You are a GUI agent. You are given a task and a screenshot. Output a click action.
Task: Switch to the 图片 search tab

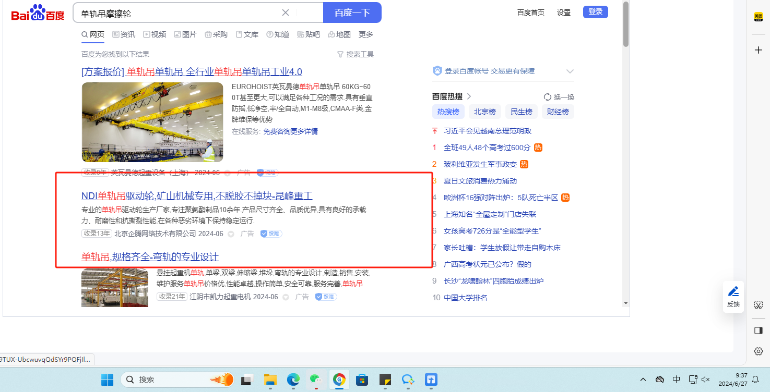pyautogui.click(x=185, y=34)
